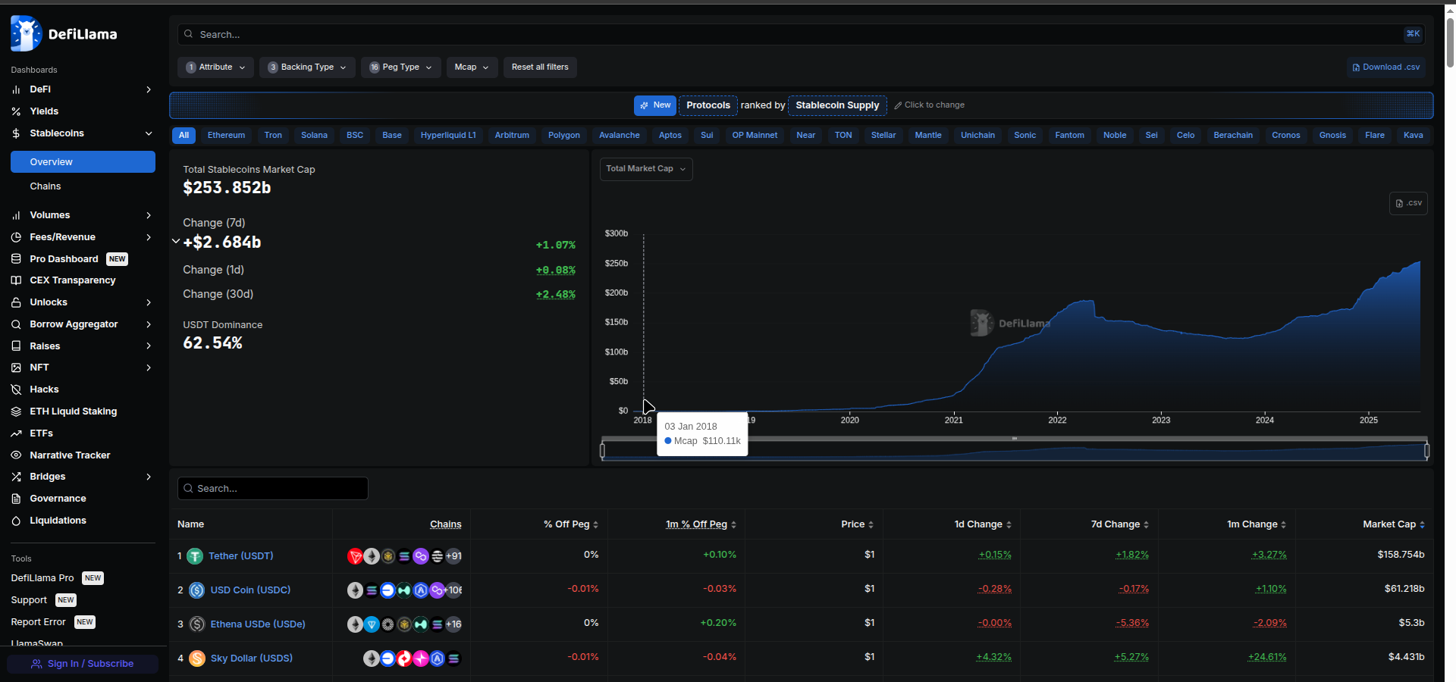The height and width of the screenshot is (682, 1456).
Task: Open the Total Market Cap chart dropdown
Action: (646, 169)
